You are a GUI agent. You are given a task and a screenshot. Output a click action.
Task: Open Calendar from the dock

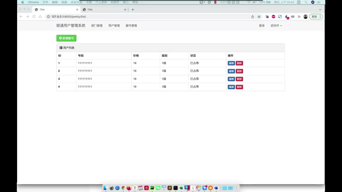[x=141, y=188]
